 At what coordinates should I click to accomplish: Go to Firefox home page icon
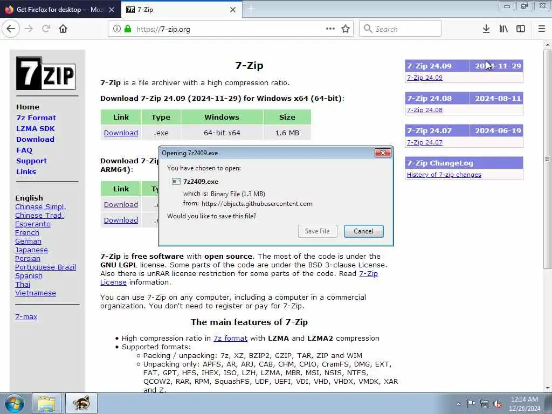tap(63, 29)
